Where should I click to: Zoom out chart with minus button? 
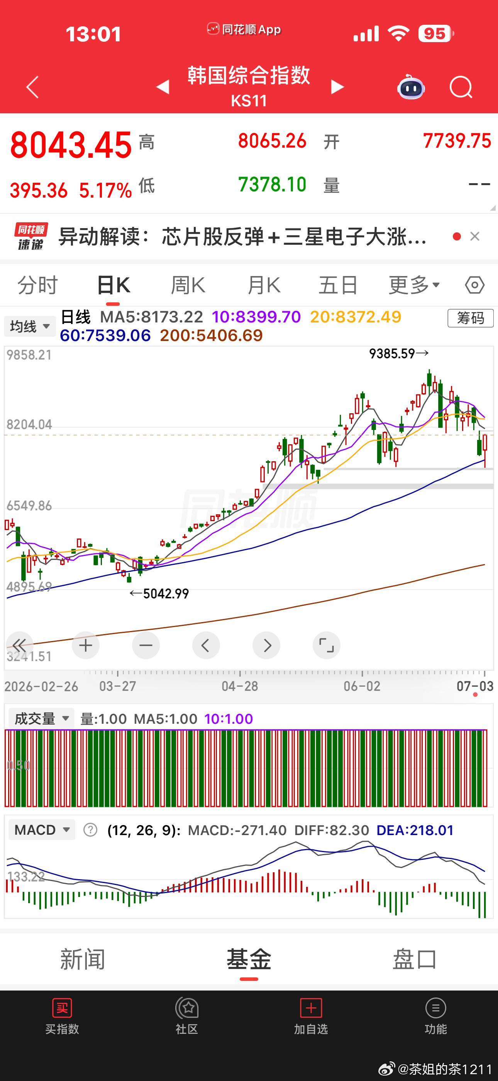tap(146, 645)
